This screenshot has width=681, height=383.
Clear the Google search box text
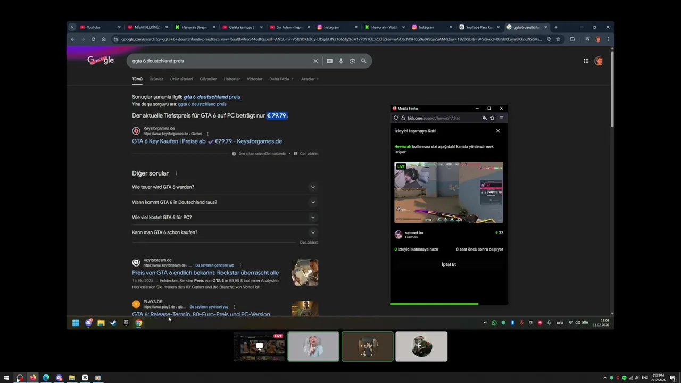pos(315,61)
